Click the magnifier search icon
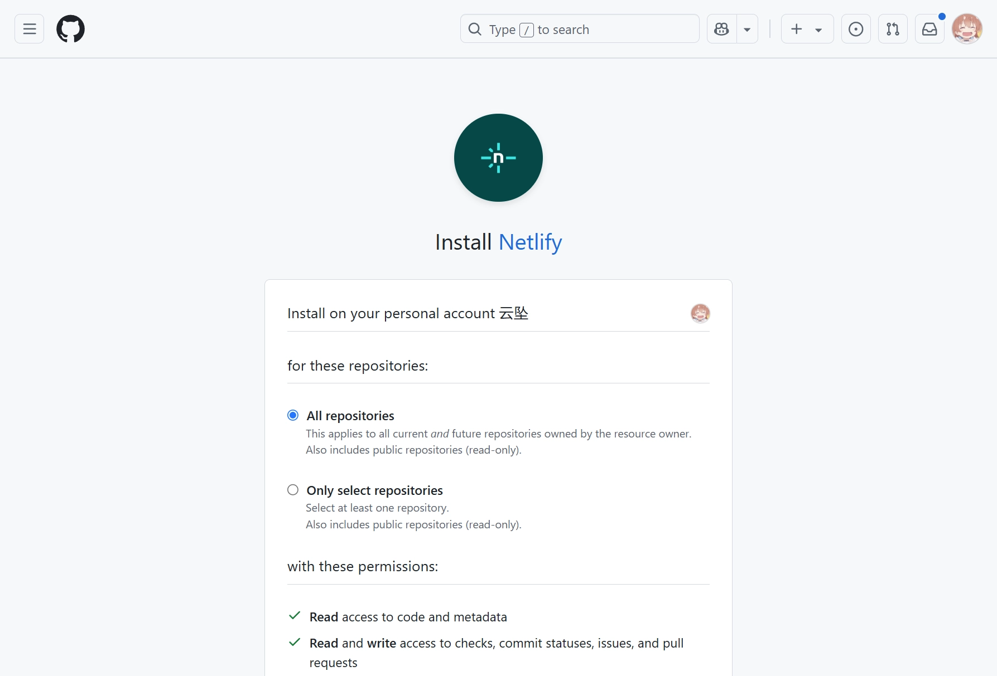997x676 pixels. pos(475,29)
